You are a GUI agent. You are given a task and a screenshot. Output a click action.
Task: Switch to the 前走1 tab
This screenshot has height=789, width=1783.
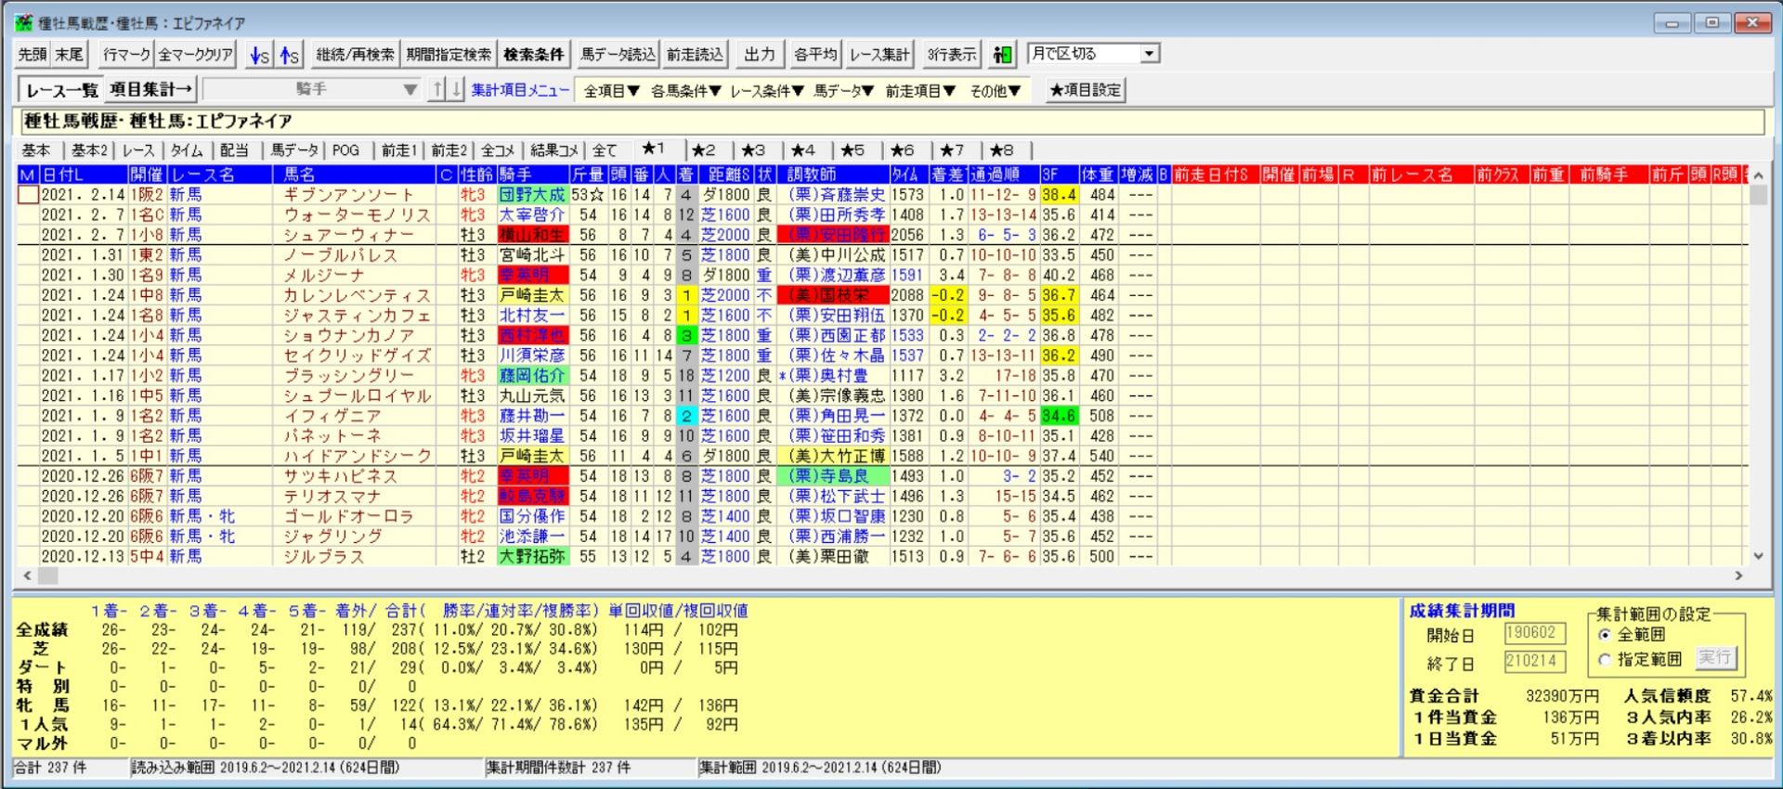tap(399, 150)
